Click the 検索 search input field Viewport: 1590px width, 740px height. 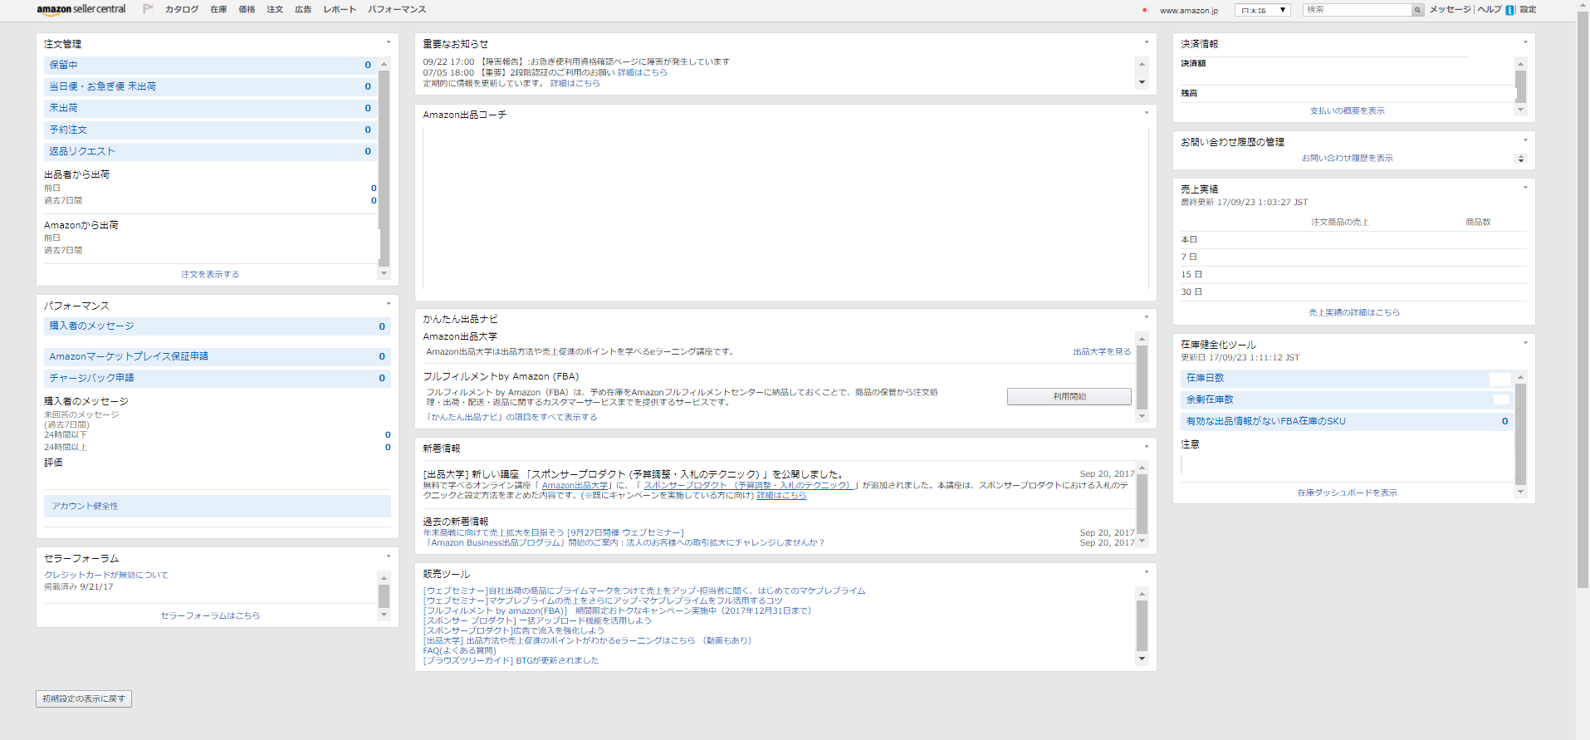pos(1358,10)
